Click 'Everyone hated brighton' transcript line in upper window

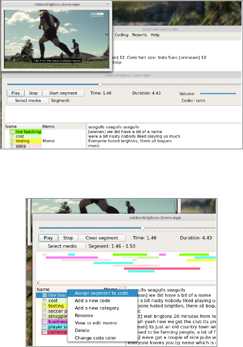point(130,141)
